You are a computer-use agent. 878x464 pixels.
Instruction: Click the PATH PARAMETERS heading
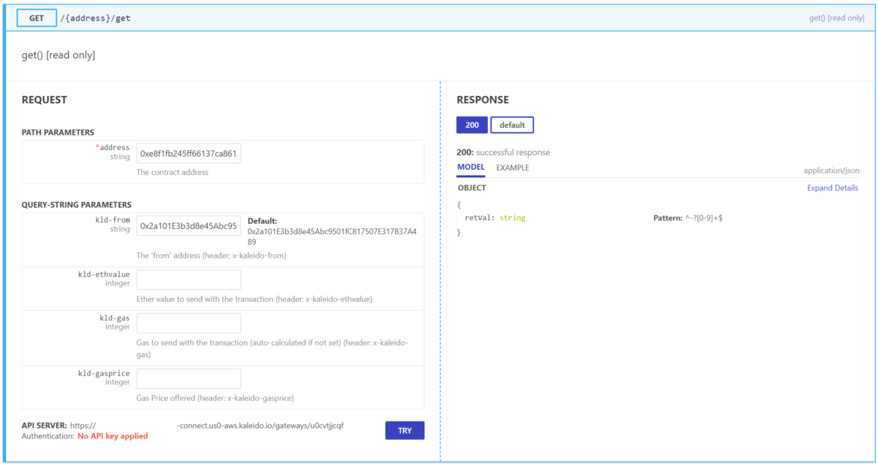point(58,132)
